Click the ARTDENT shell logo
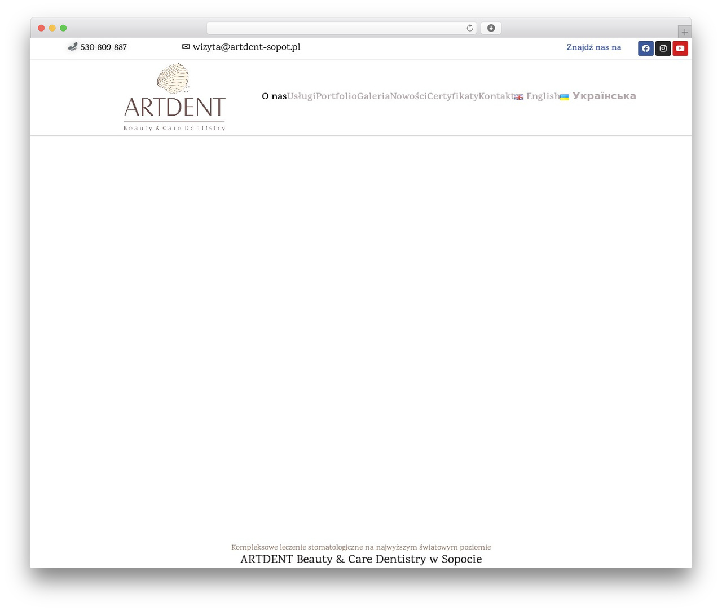This screenshot has width=722, height=611. tap(174, 97)
